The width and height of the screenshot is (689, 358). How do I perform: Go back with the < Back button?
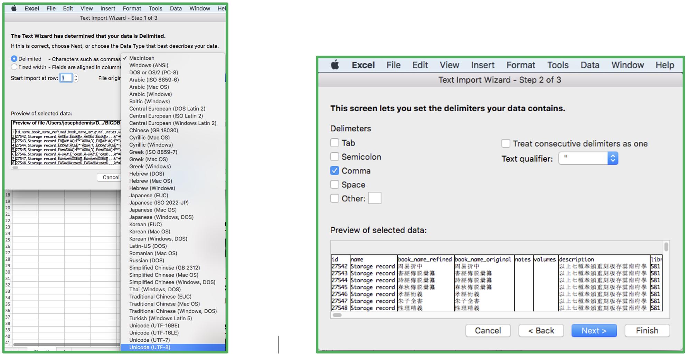tap(541, 331)
